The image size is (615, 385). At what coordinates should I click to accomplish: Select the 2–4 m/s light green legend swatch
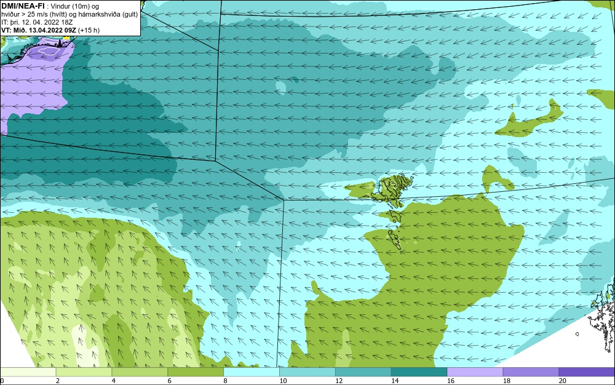pyautogui.click(x=84, y=371)
